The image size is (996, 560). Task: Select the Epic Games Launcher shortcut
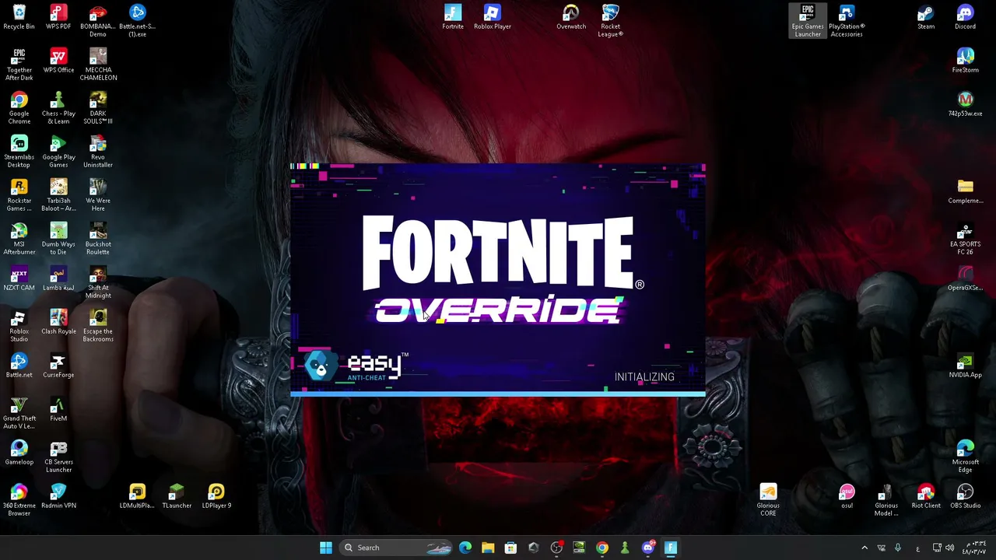[808, 21]
